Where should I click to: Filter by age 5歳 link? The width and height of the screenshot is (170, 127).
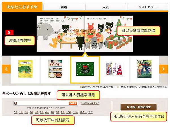coord(42,112)
